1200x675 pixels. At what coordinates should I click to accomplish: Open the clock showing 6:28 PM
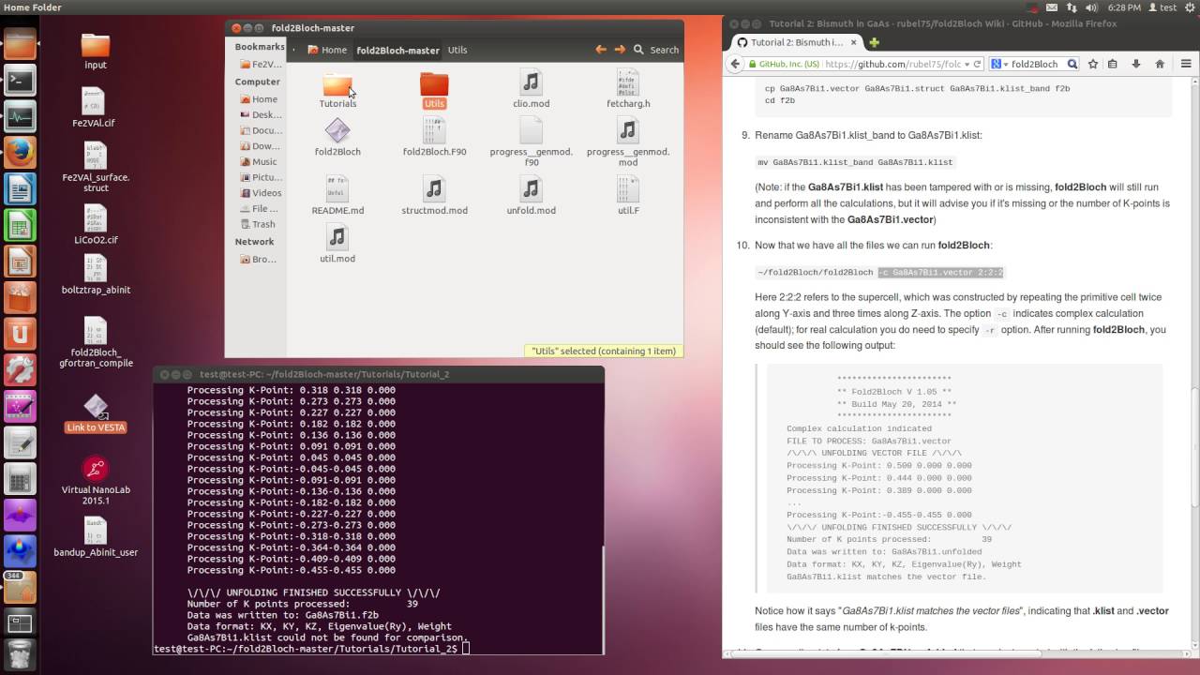(x=1122, y=7)
